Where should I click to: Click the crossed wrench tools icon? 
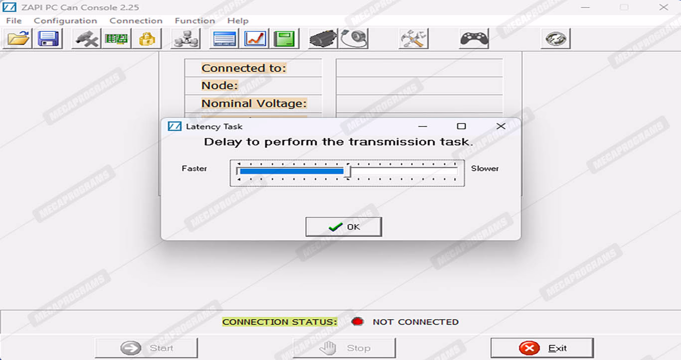(414, 38)
